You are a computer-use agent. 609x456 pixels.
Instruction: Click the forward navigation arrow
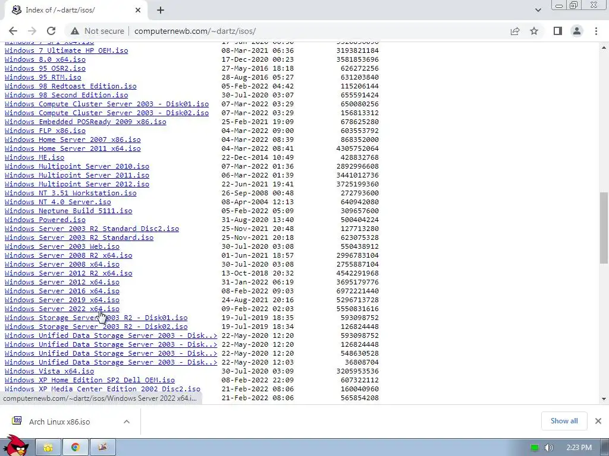[x=32, y=31]
